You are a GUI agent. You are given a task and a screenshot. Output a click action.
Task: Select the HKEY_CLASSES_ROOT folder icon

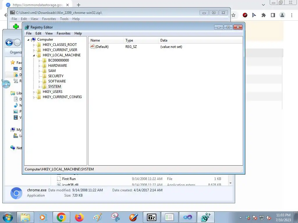point(39,44)
